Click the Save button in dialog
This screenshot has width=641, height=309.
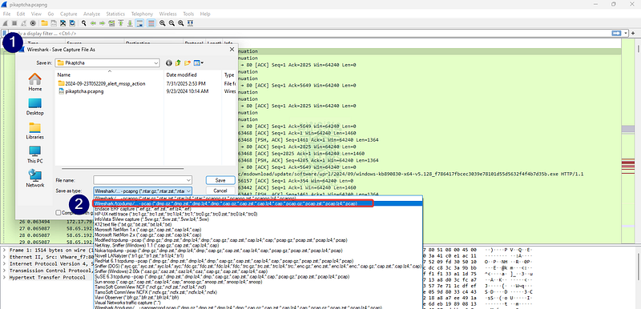220,180
